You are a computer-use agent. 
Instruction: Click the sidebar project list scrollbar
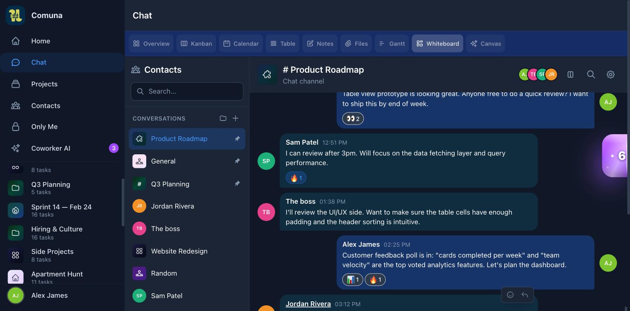[x=123, y=202]
